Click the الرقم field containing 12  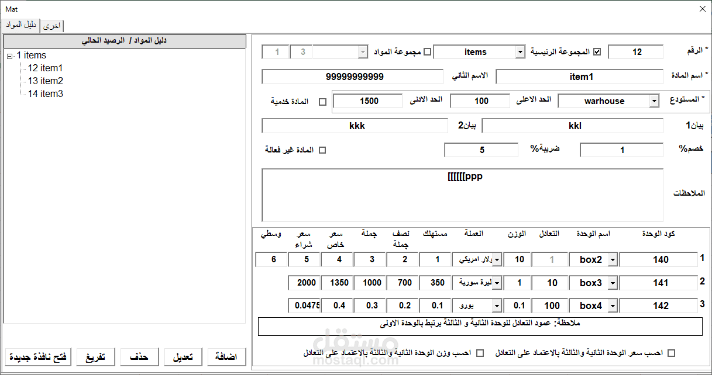click(636, 52)
